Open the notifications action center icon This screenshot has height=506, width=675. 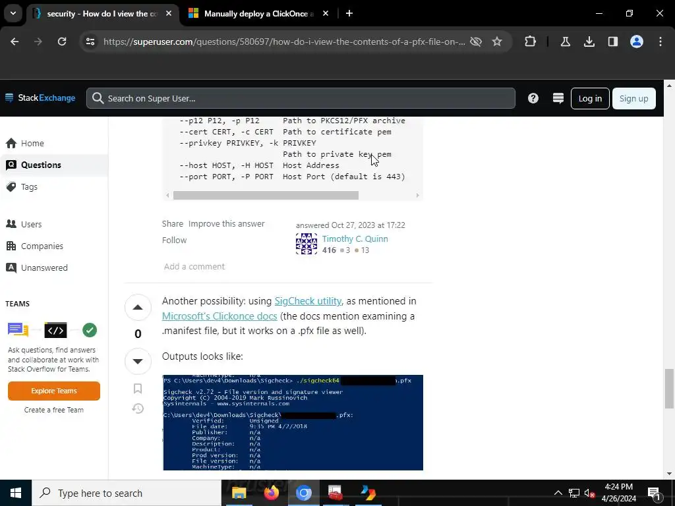[x=654, y=493]
